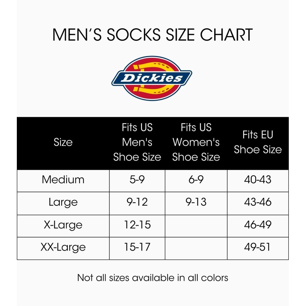The height and width of the screenshot is (306, 306).
Task: Select the 5-9 men's shoe size cell
Action: [x=137, y=179]
